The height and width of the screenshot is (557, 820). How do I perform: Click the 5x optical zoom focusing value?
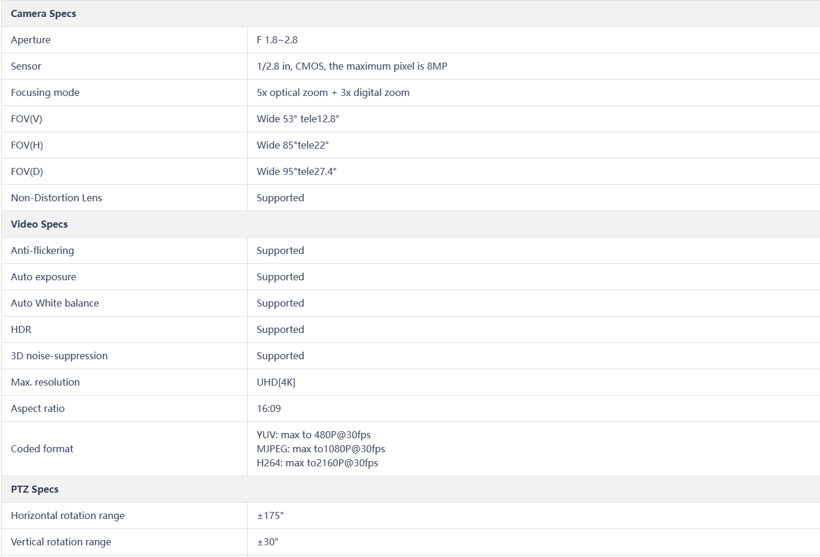coord(333,92)
